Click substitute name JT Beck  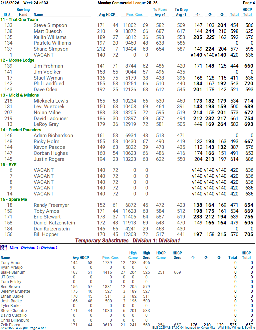pyautogui.click(x=8, y=277)
